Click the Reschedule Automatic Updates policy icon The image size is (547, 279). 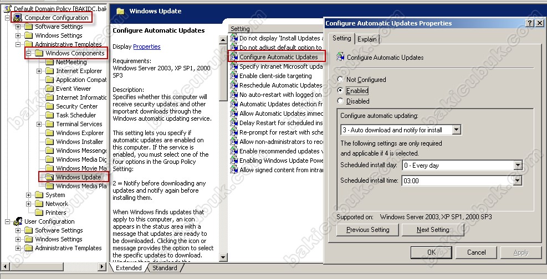pos(234,85)
